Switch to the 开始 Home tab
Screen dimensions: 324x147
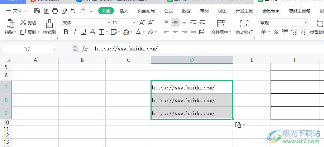tap(106, 11)
